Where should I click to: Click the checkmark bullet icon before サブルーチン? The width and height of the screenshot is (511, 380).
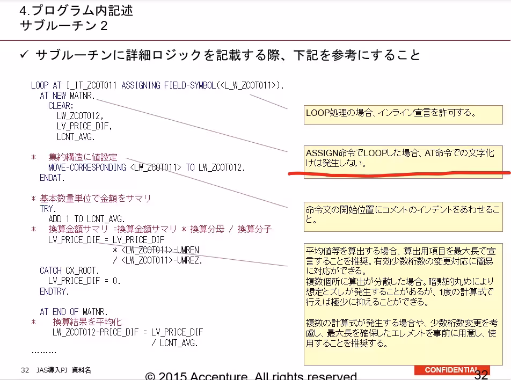pyautogui.click(x=24, y=54)
